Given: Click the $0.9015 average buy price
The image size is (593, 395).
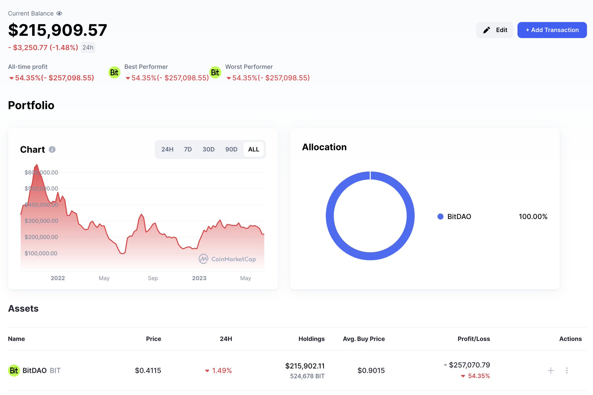Looking at the screenshot, I should (x=371, y=370).
